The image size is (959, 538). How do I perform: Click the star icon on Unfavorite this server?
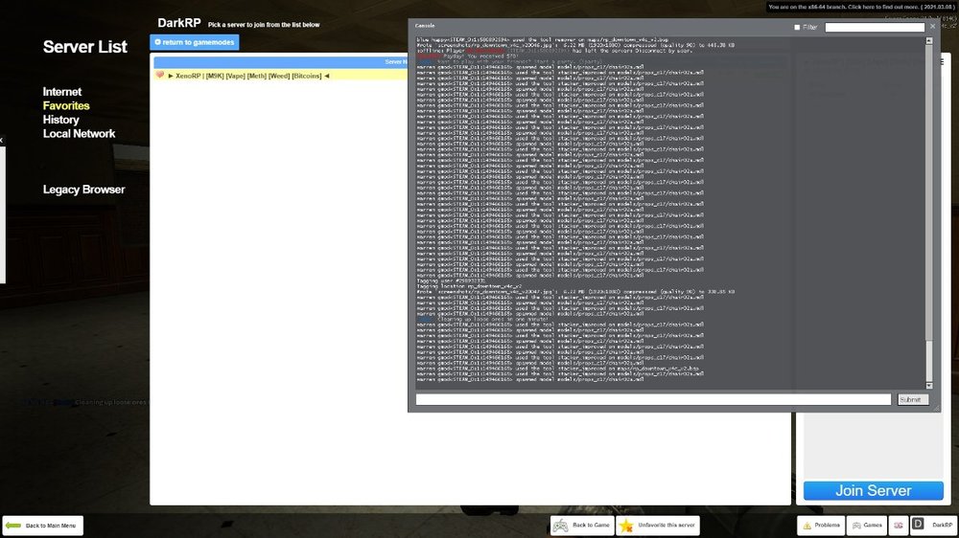click(x=627, y=526)
